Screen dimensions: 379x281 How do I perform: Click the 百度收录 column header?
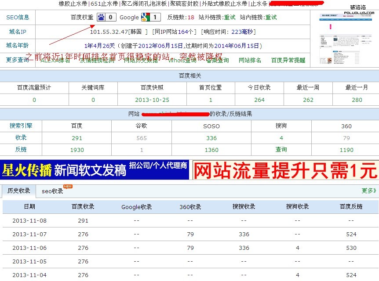(x=83, y=207)
